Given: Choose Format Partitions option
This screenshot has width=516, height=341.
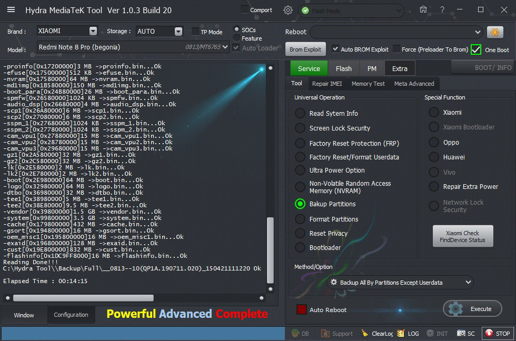Looking at the screenshot, I should pyautogui.click(x=300, y=219).
